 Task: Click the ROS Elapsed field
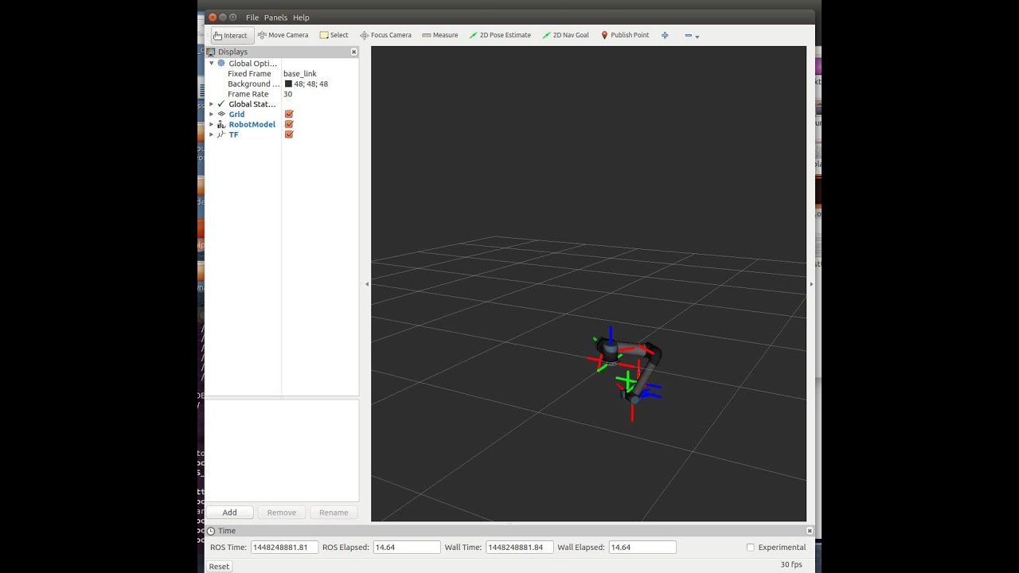[406, 548]
